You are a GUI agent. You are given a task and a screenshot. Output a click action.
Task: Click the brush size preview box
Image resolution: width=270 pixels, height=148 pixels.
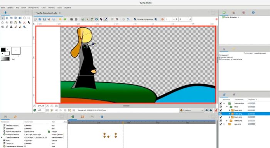click(x=16, y=51)
